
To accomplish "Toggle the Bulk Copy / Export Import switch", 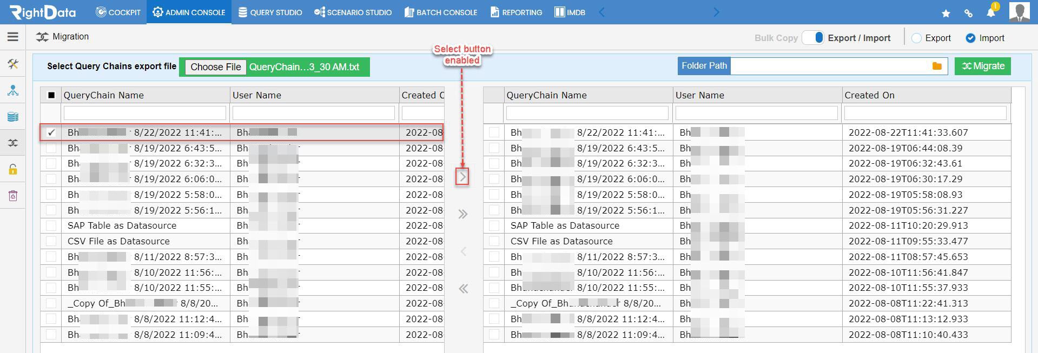I will point(813,38).
